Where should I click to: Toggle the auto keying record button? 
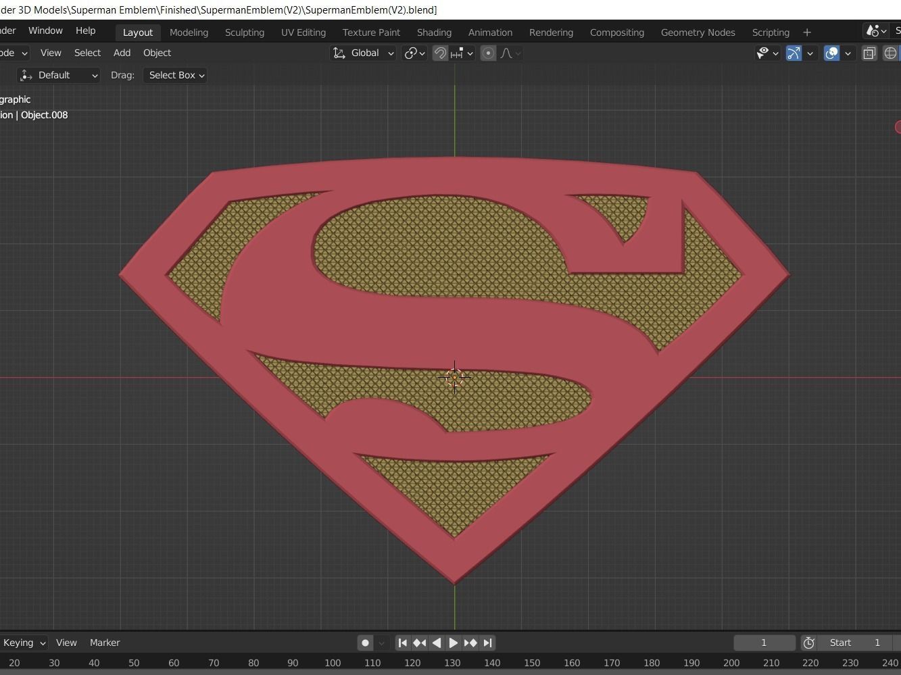[x=366, y=643]
